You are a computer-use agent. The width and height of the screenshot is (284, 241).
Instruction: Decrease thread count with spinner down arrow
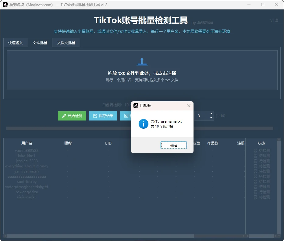click(211, 118)
